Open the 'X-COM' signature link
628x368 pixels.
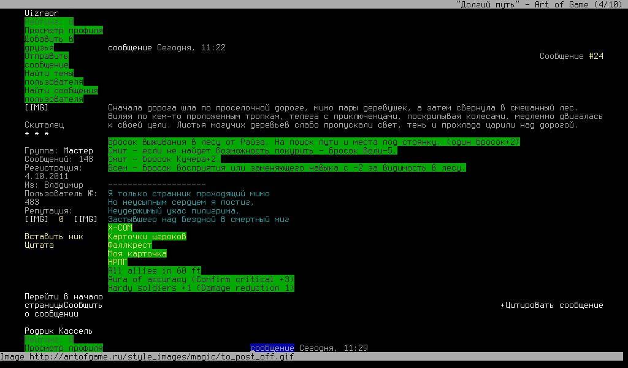(120, 228)
